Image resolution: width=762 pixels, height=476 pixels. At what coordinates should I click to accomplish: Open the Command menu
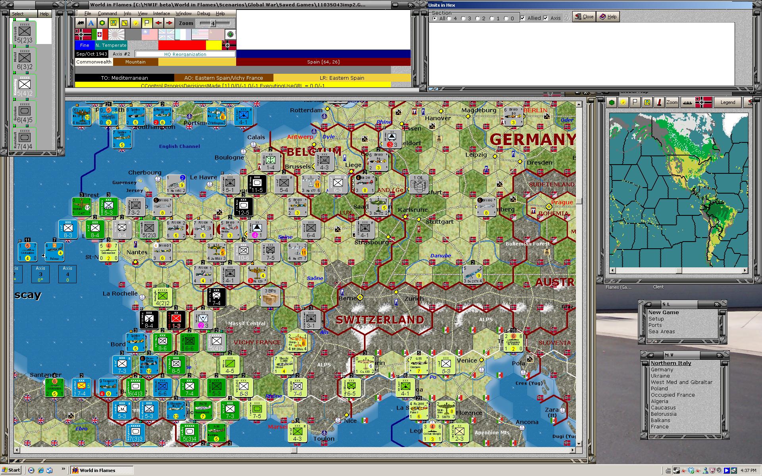click(x=107, y=13)
